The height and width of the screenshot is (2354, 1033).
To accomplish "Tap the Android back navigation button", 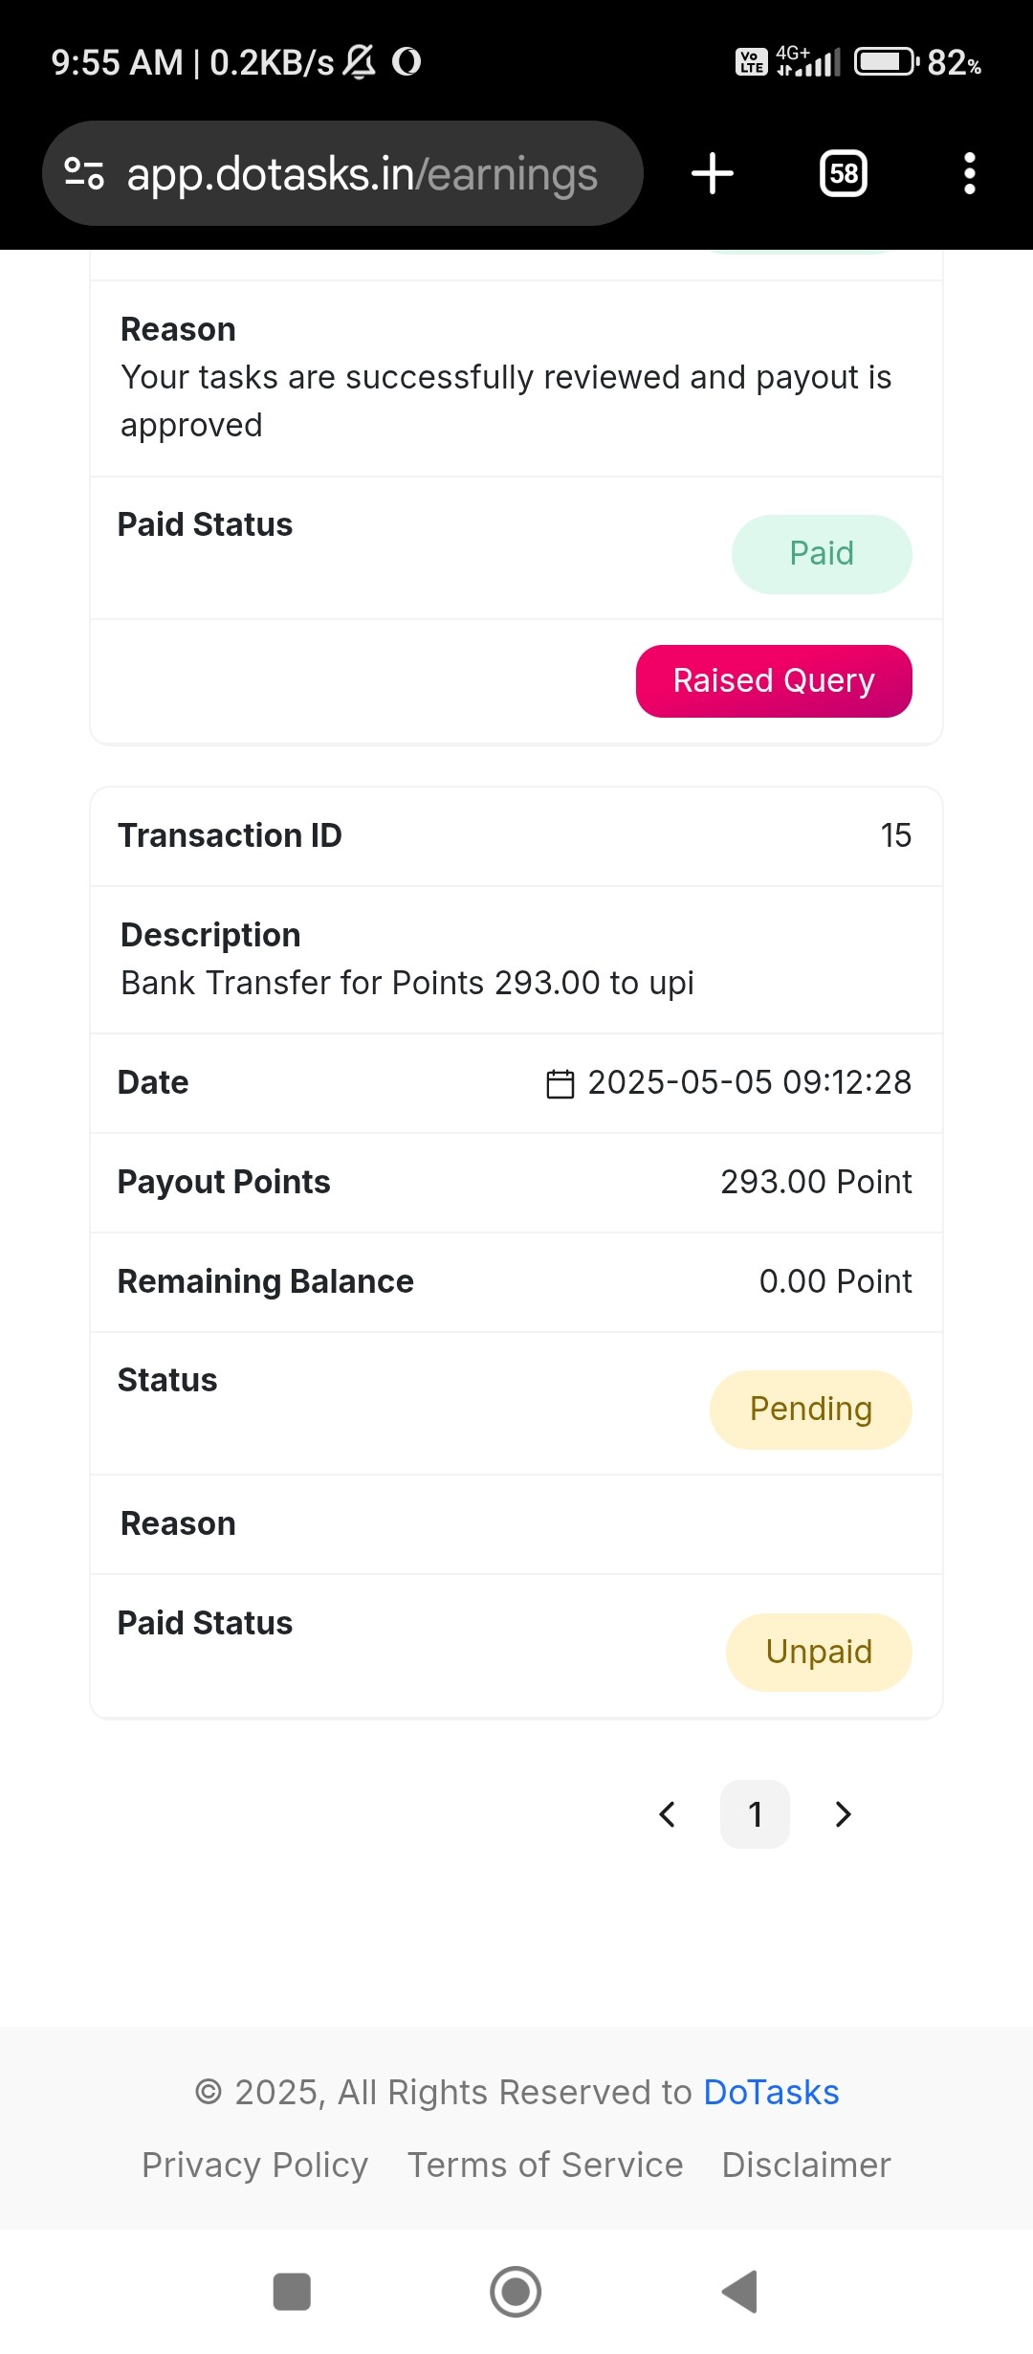I will [740, 2292].
